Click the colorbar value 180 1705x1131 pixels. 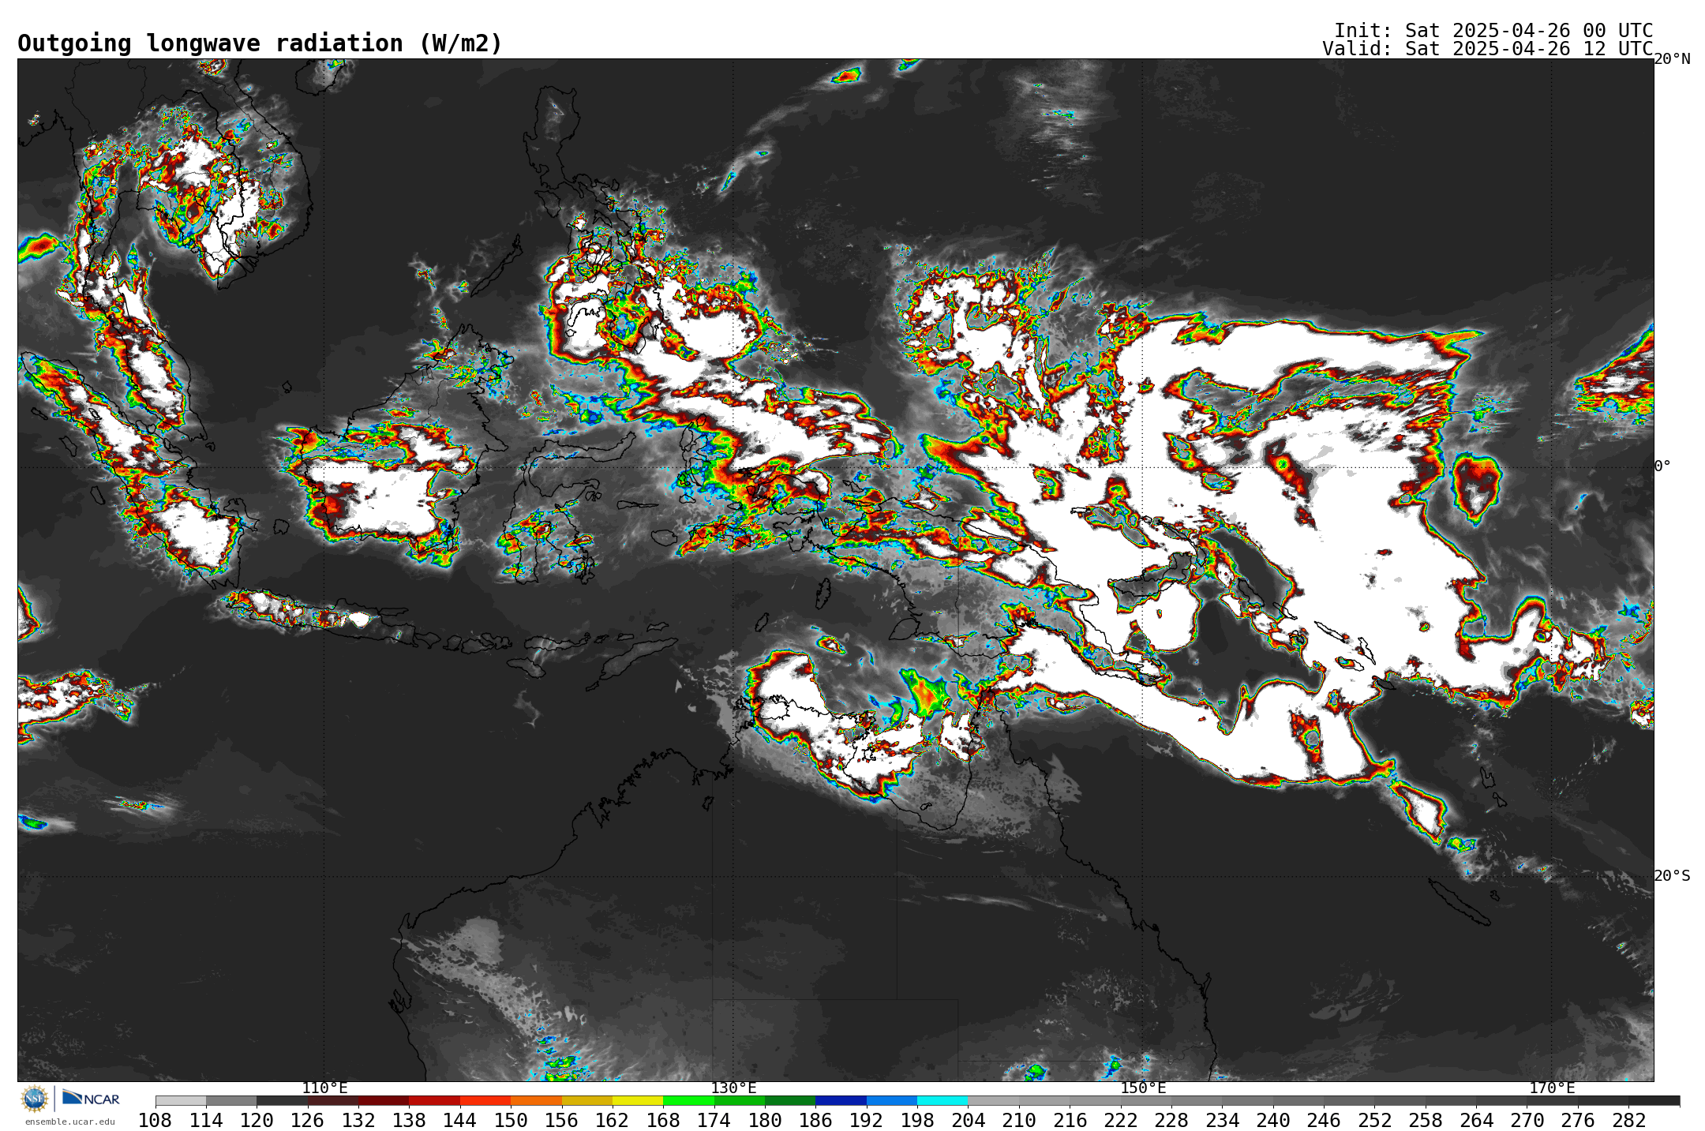pos(765,1121)
